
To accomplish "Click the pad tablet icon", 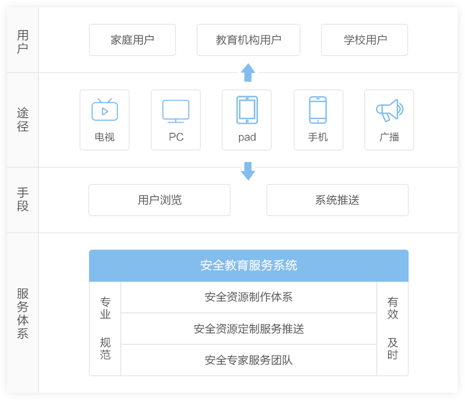I will point(247,110).
